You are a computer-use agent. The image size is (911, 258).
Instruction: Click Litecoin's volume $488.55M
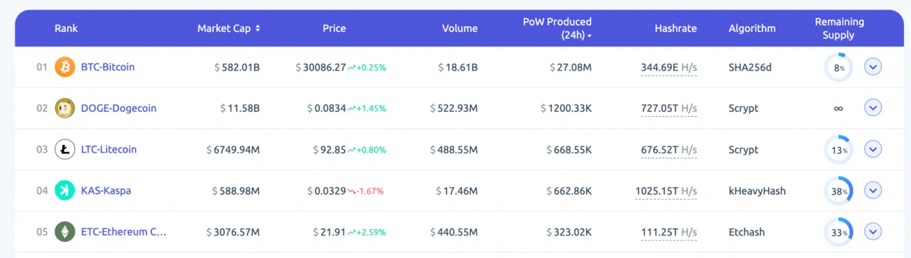454,150
